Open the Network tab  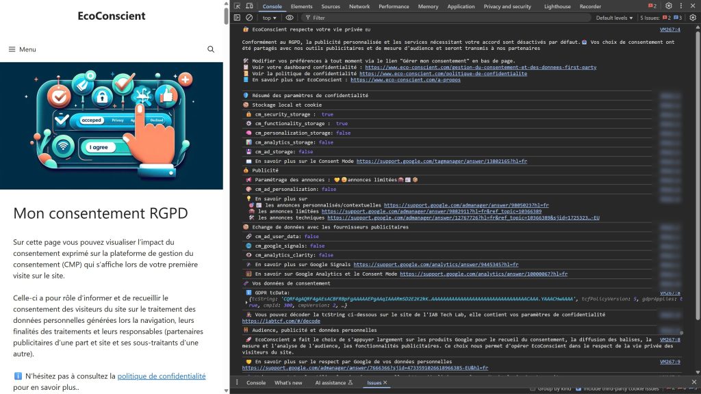pos(359,6)
